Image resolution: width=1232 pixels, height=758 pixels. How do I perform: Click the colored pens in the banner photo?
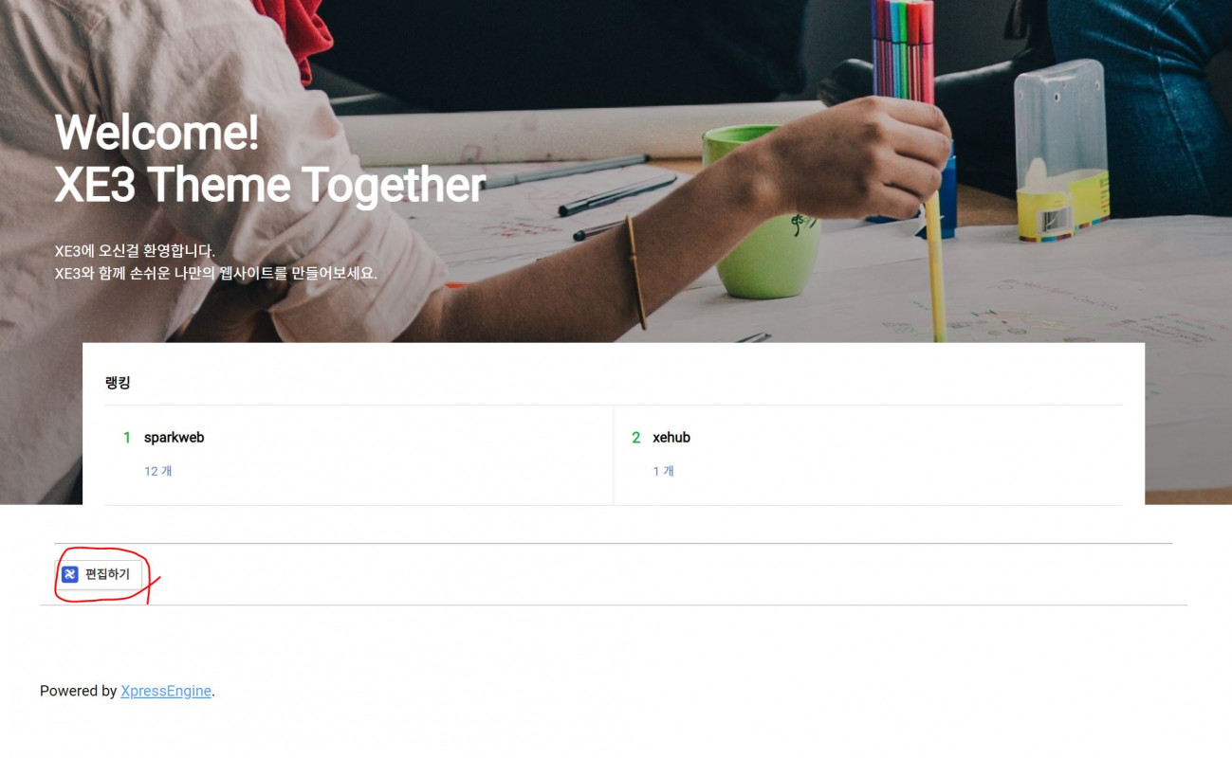(x=903, y=47)
